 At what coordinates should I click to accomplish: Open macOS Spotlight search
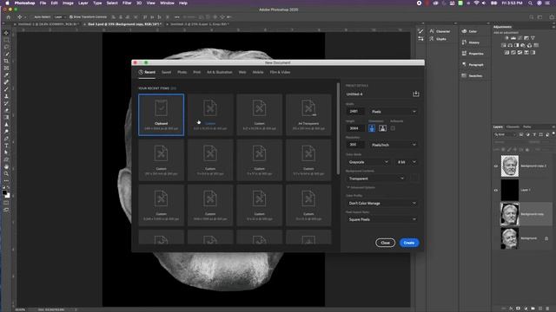click(x=530, y=3)
